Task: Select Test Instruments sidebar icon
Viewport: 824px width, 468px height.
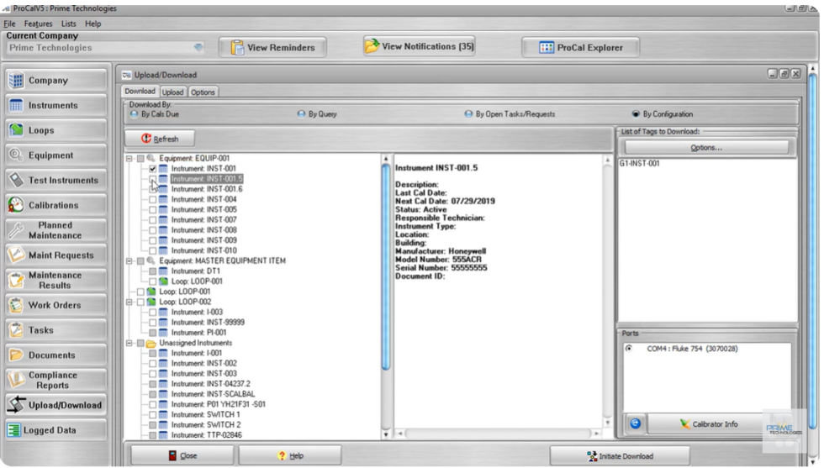Action: pyautogui.click(x=16, y=180)
